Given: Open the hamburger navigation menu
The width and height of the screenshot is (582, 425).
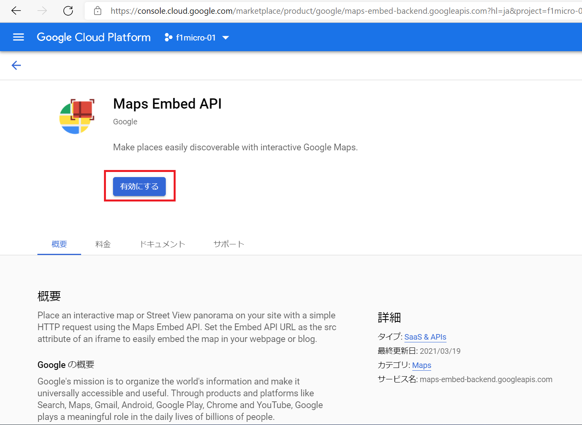Looking at the screenshot, I should point(19,37).
